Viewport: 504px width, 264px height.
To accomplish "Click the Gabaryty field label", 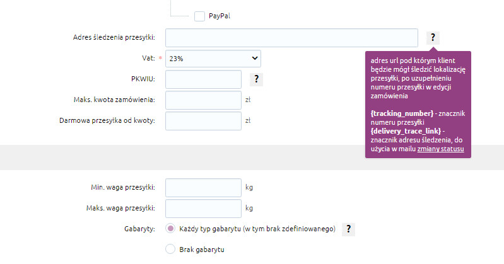I will point(139,229).
